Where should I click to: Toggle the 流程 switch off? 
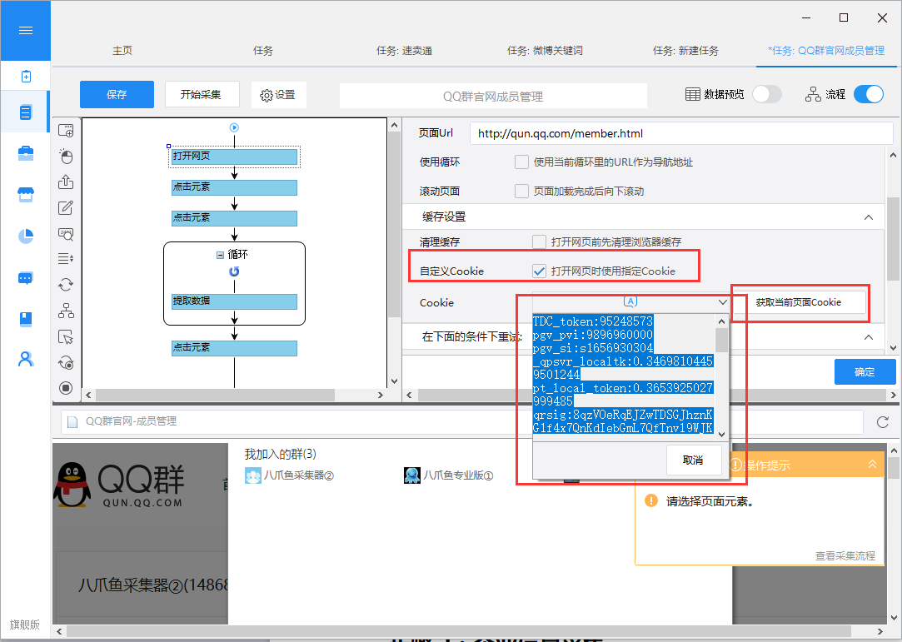point(869,94)
